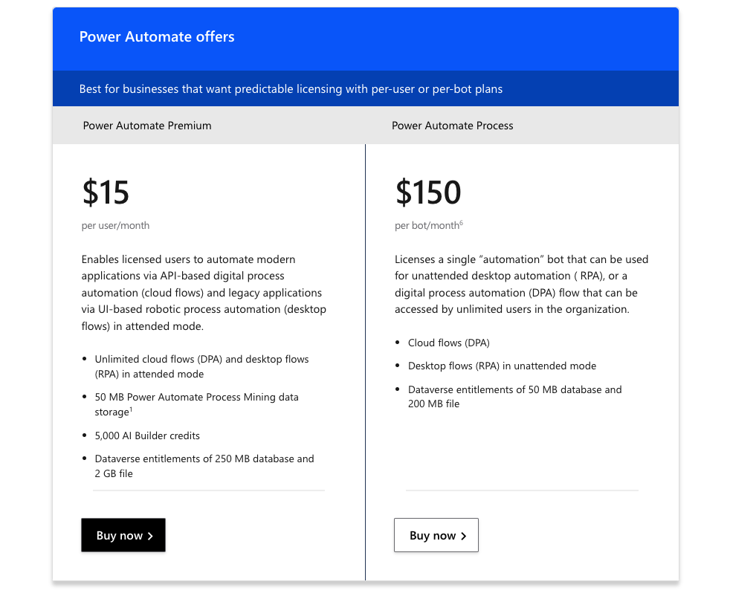Click the Power Automate offers heading
Screen dimensions: 730x596
click(157, 36)
